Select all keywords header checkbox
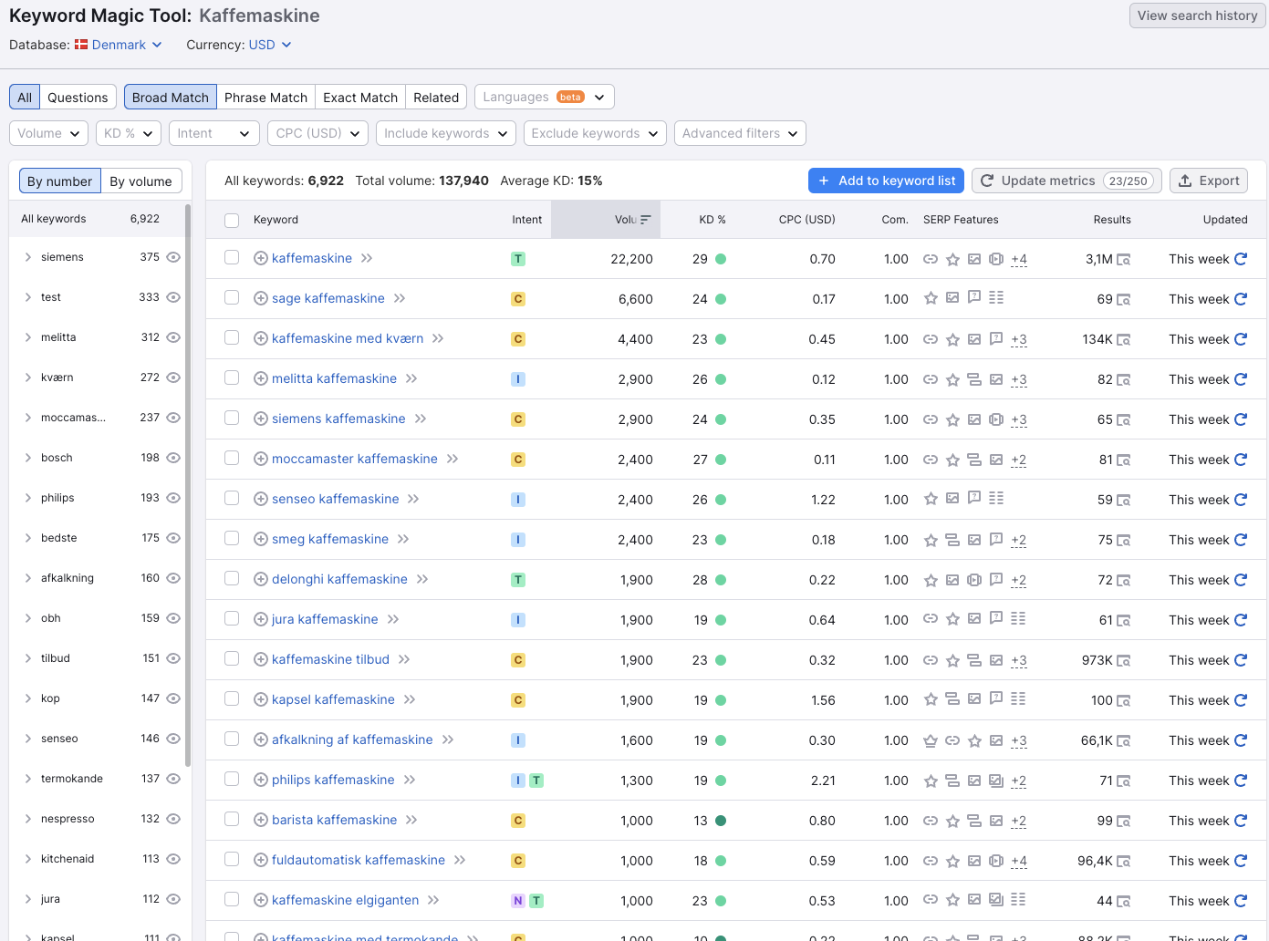 point(232,221)
